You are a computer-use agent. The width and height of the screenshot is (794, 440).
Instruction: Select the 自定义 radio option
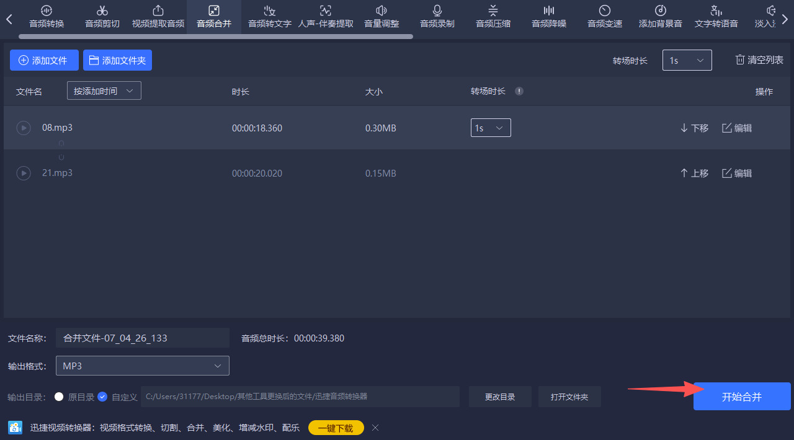coord(102,397)
